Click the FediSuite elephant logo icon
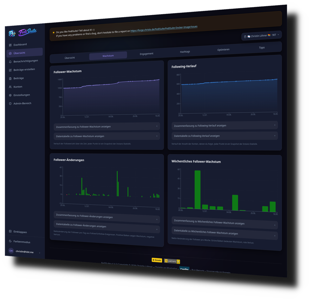 coord(12,33)
